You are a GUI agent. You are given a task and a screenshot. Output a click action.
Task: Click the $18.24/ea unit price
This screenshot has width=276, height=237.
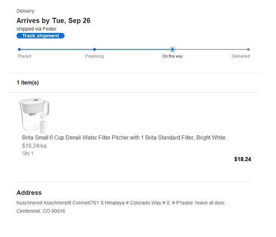click(34, 146)
